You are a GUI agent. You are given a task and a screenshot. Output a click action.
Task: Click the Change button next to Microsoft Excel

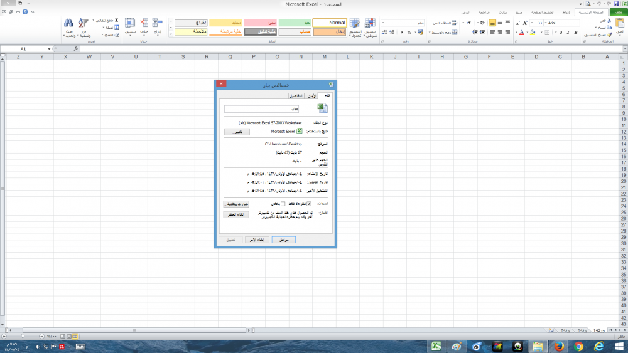(237, 132)
